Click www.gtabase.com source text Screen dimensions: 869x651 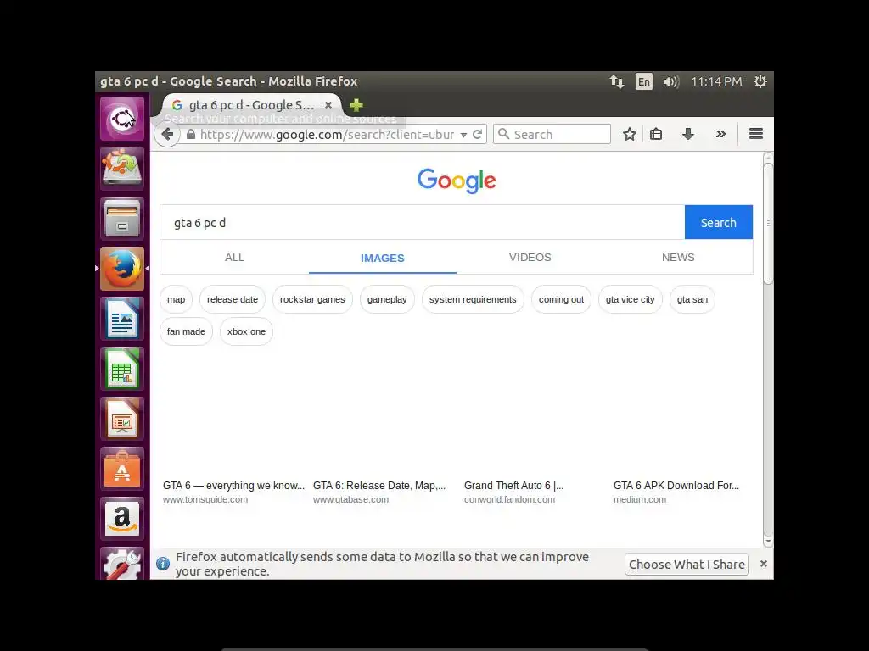pos(350,499)
